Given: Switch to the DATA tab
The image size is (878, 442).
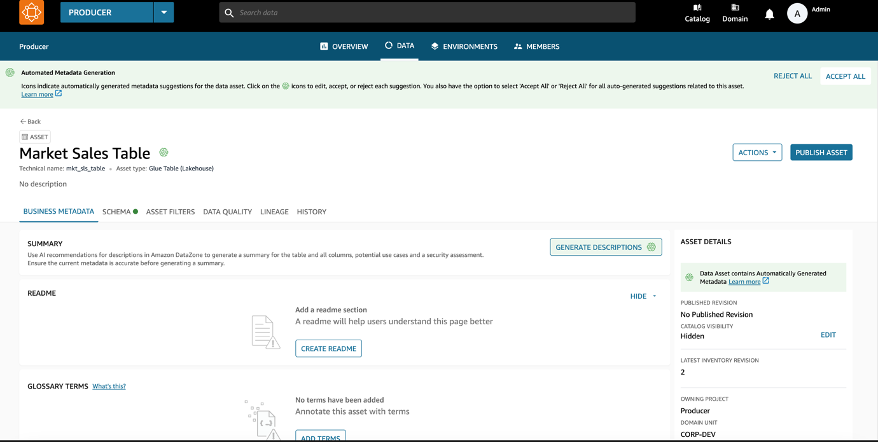Looking at the screenshot, I should point(400,46).
